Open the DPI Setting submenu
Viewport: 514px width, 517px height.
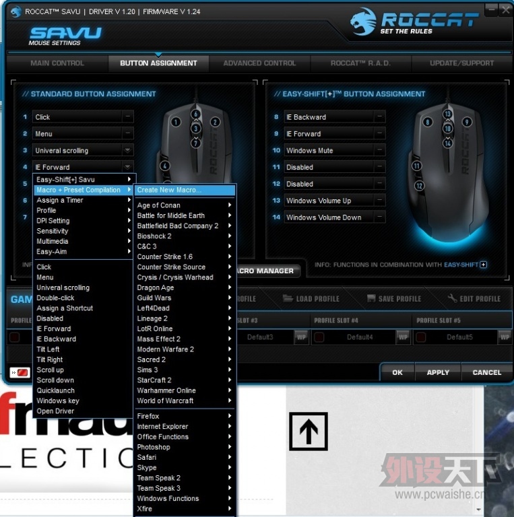pyautogui.click(x=83, y=221)
